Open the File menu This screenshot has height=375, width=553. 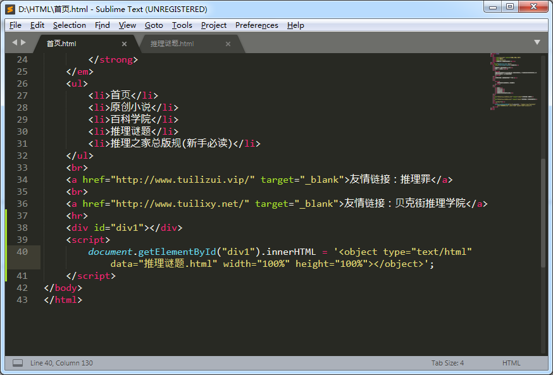pyautogui.click(x=15, y=25)
